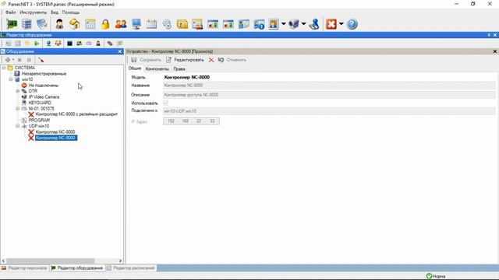This screenshot has width=499, height=280.
Task: Click the two-users group toolbar icon
Action: pos(121,24)
